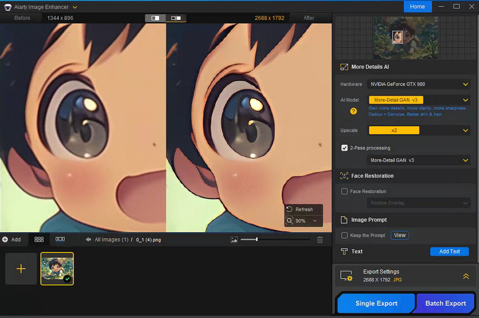479x318 pixels.
Task: Click the trash delete icon
Action: pyautogui.click(x=320, y=240)
